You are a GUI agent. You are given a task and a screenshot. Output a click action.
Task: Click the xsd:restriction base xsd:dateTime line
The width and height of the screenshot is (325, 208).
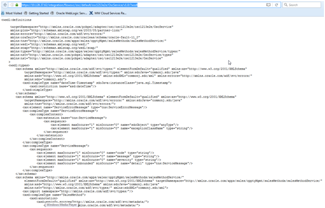(63, 86)
